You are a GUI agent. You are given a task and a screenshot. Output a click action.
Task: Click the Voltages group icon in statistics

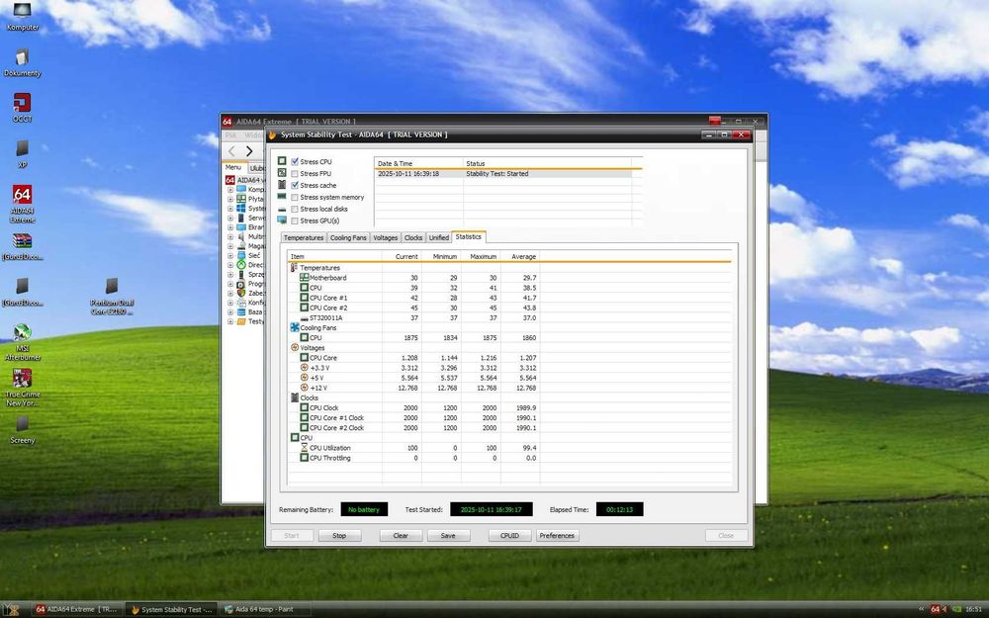tap(295, 347)
